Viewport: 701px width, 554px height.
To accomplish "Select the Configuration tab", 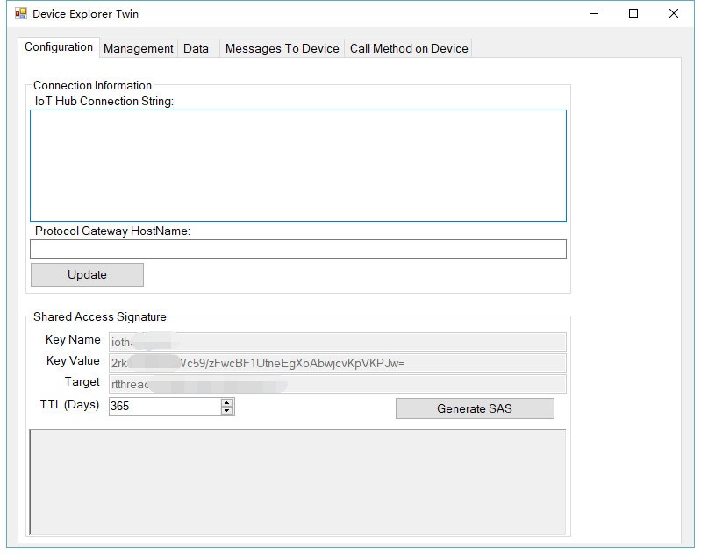I will pos(59,47).
